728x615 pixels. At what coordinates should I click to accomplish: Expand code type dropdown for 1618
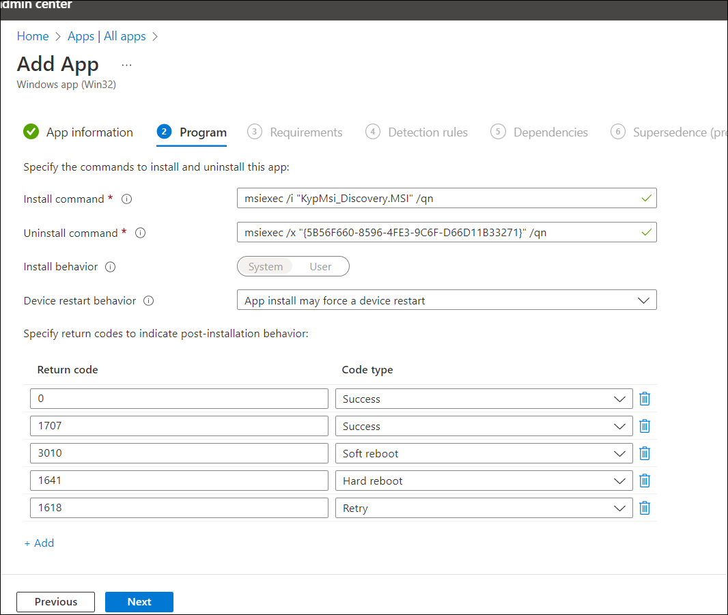click(484, 508)
